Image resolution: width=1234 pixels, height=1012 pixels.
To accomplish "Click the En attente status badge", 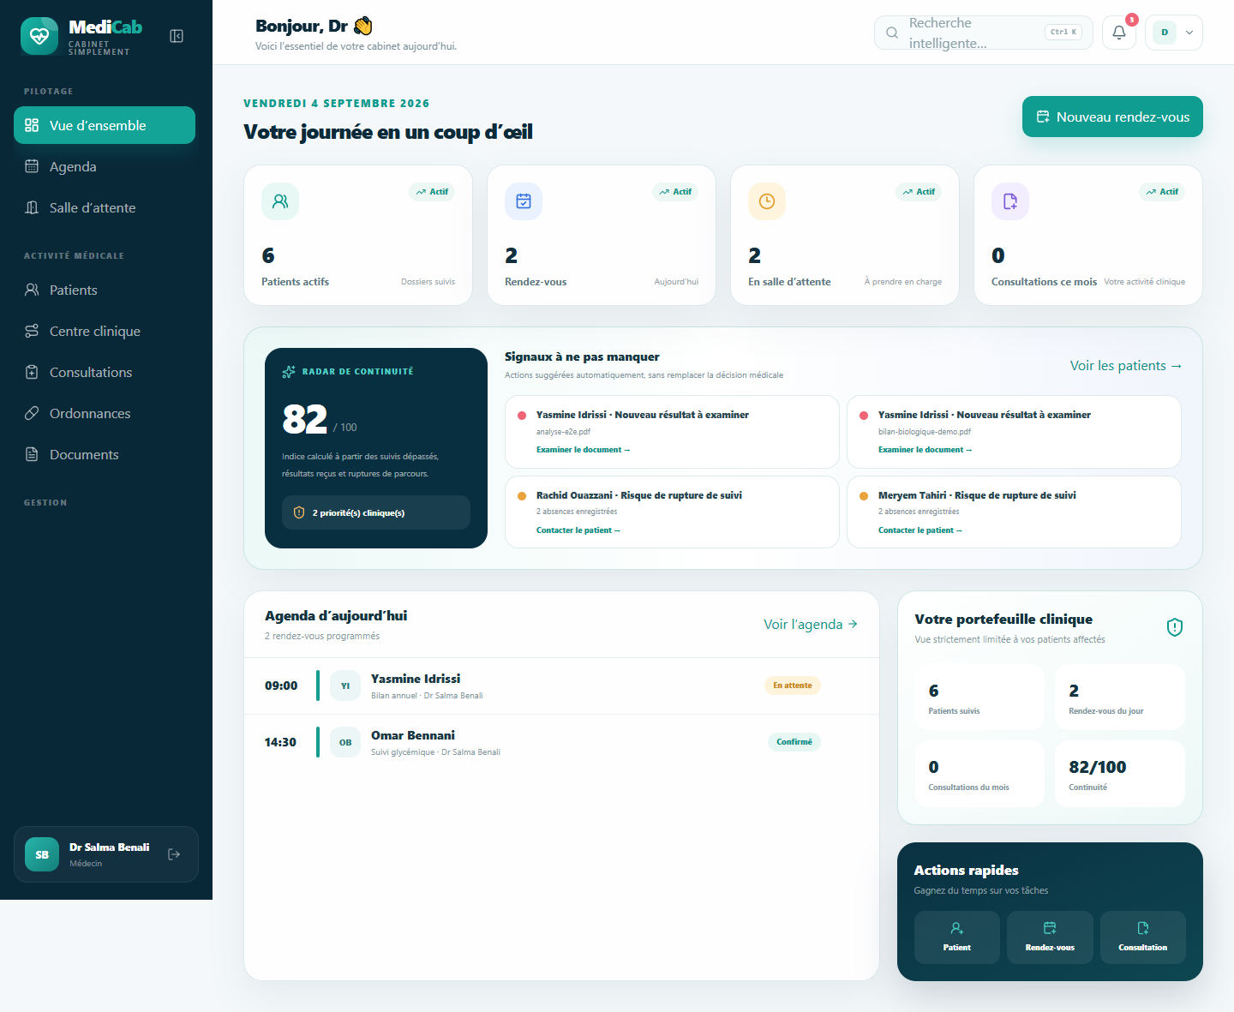I will (x=793, y=686).
